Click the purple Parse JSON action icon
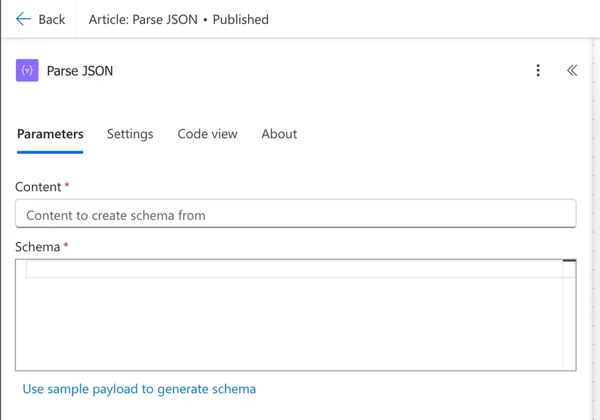The width and height of the screenshot is (600, 420). (x=27, y=71)
